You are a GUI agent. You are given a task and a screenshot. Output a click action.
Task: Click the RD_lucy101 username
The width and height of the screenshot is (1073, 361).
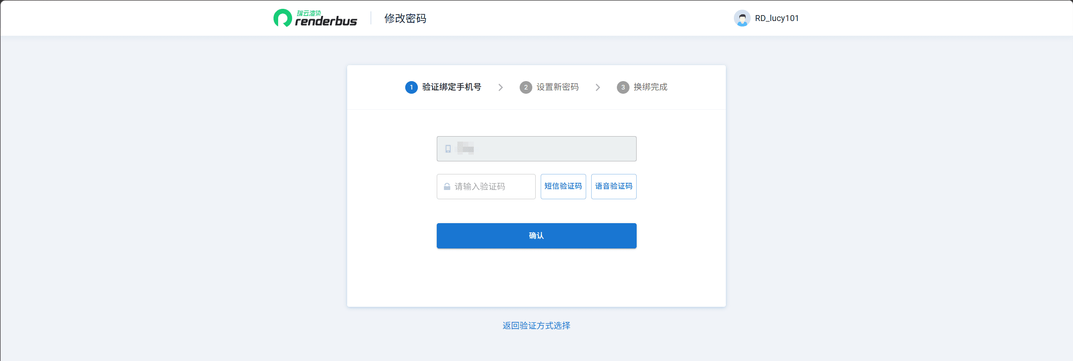pos(777,18)
